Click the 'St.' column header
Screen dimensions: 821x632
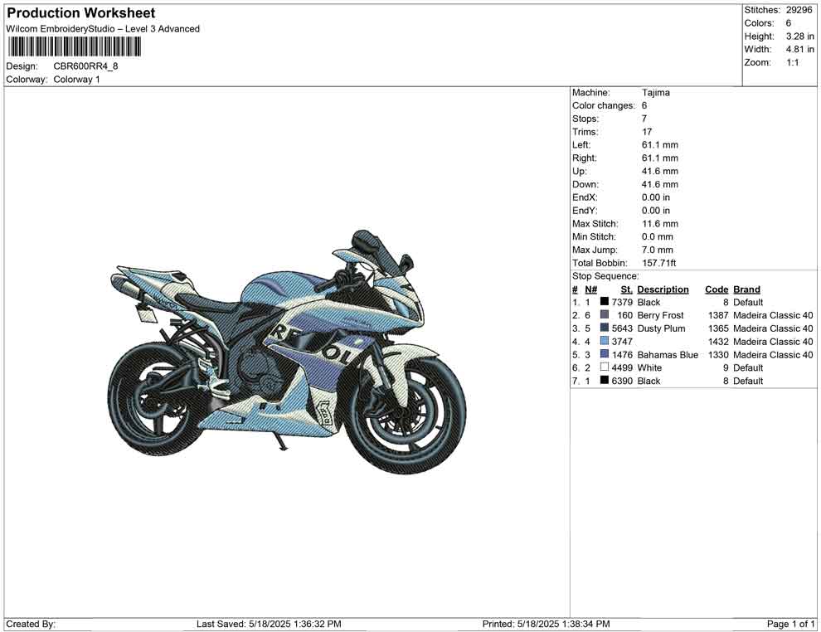626,289
